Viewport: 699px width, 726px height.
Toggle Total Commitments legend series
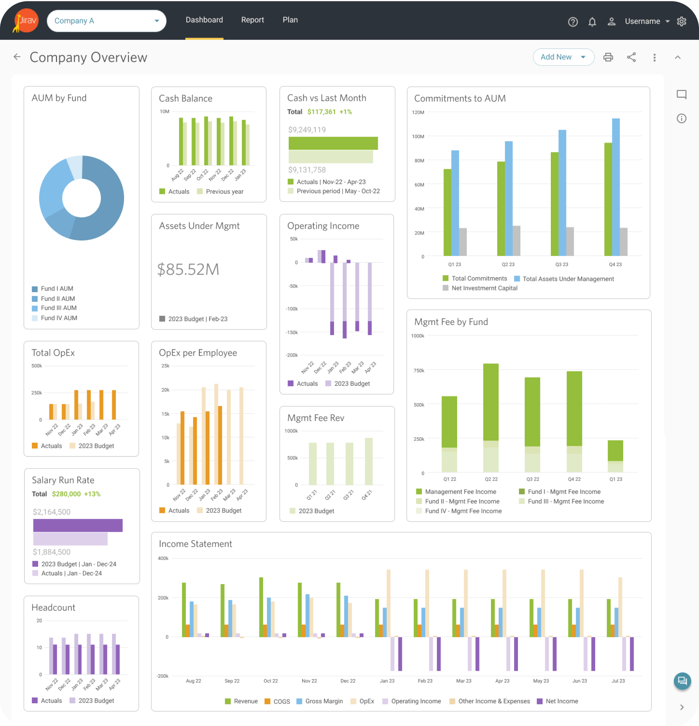pyautogui.click(x=478, y=278)
